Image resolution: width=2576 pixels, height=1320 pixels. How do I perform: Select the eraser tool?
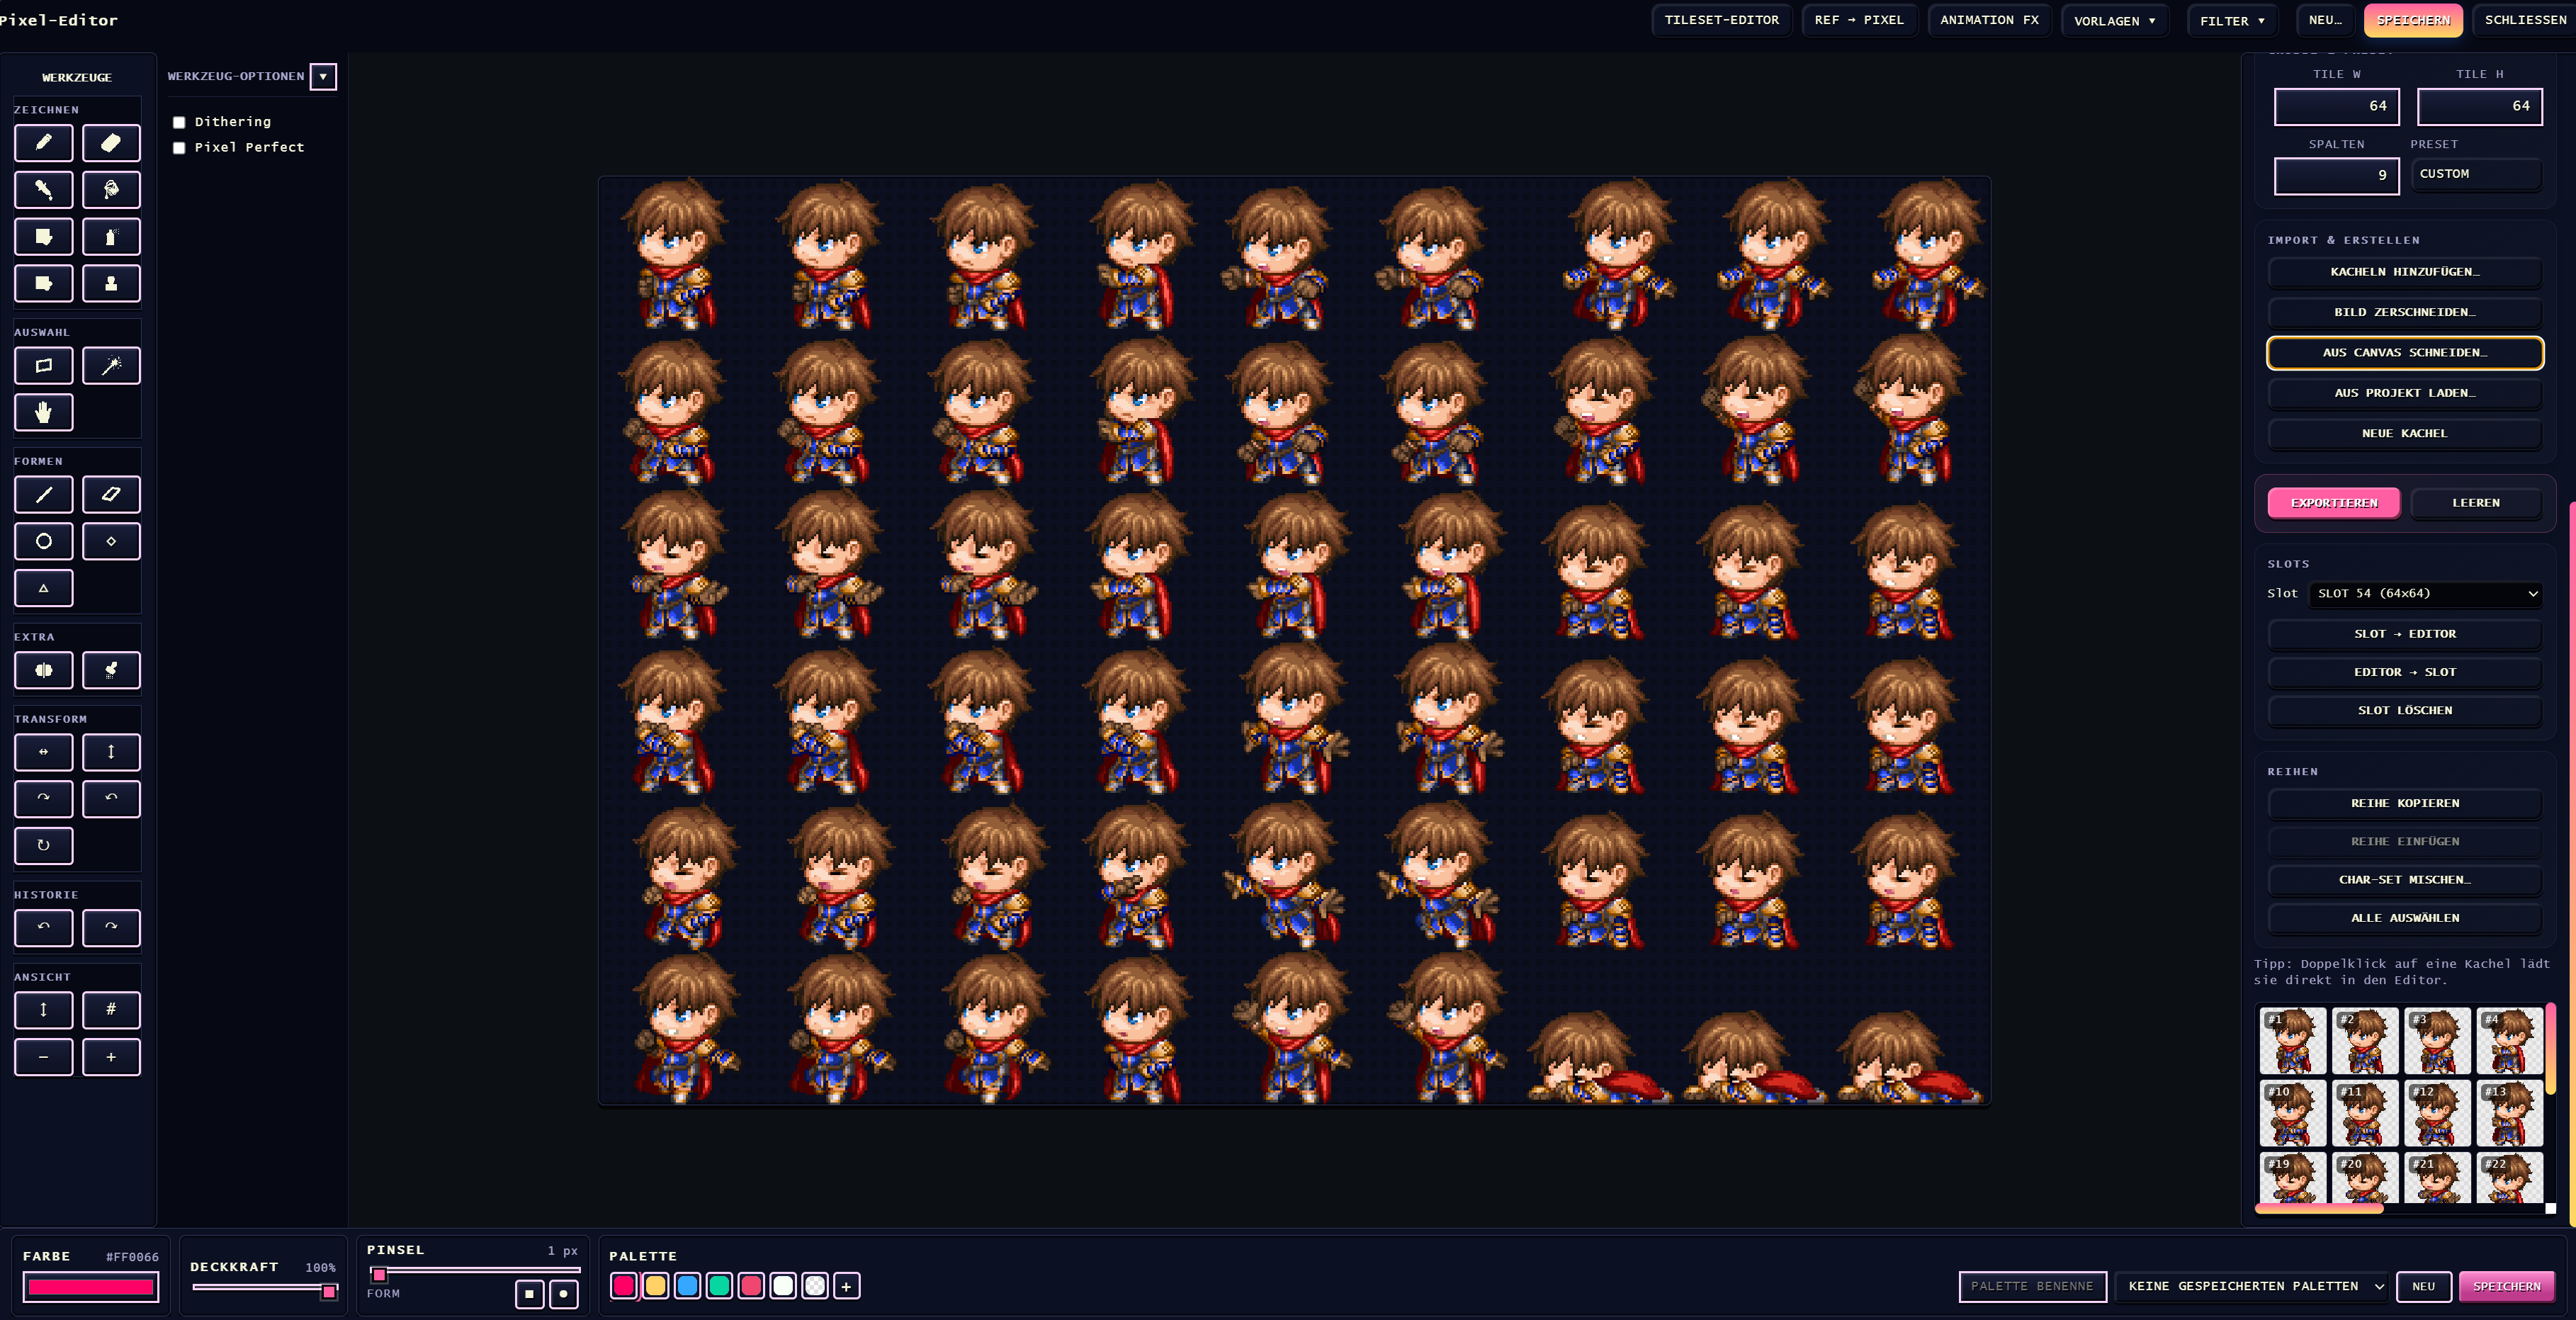(111, 143)
